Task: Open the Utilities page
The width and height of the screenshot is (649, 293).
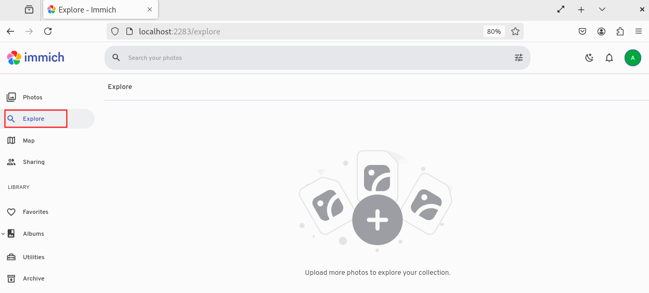Action: point(33,257)
